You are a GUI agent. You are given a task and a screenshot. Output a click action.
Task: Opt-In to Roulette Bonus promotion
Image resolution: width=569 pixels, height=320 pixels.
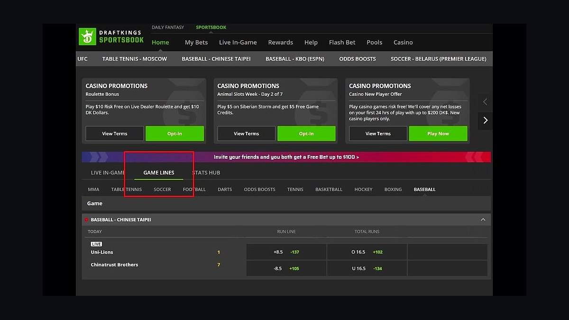(x=174, y=134)
